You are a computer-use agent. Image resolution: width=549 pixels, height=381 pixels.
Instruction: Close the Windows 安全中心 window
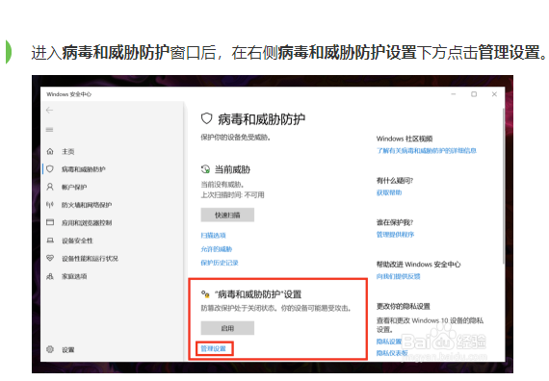pyautogui.click(x=494, y=94)
